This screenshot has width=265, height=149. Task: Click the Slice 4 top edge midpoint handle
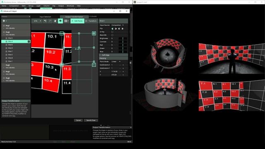click(x=79, y=33)
